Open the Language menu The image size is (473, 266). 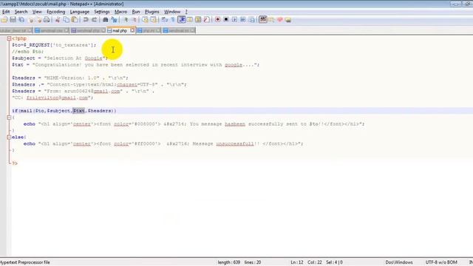point(80,12)
